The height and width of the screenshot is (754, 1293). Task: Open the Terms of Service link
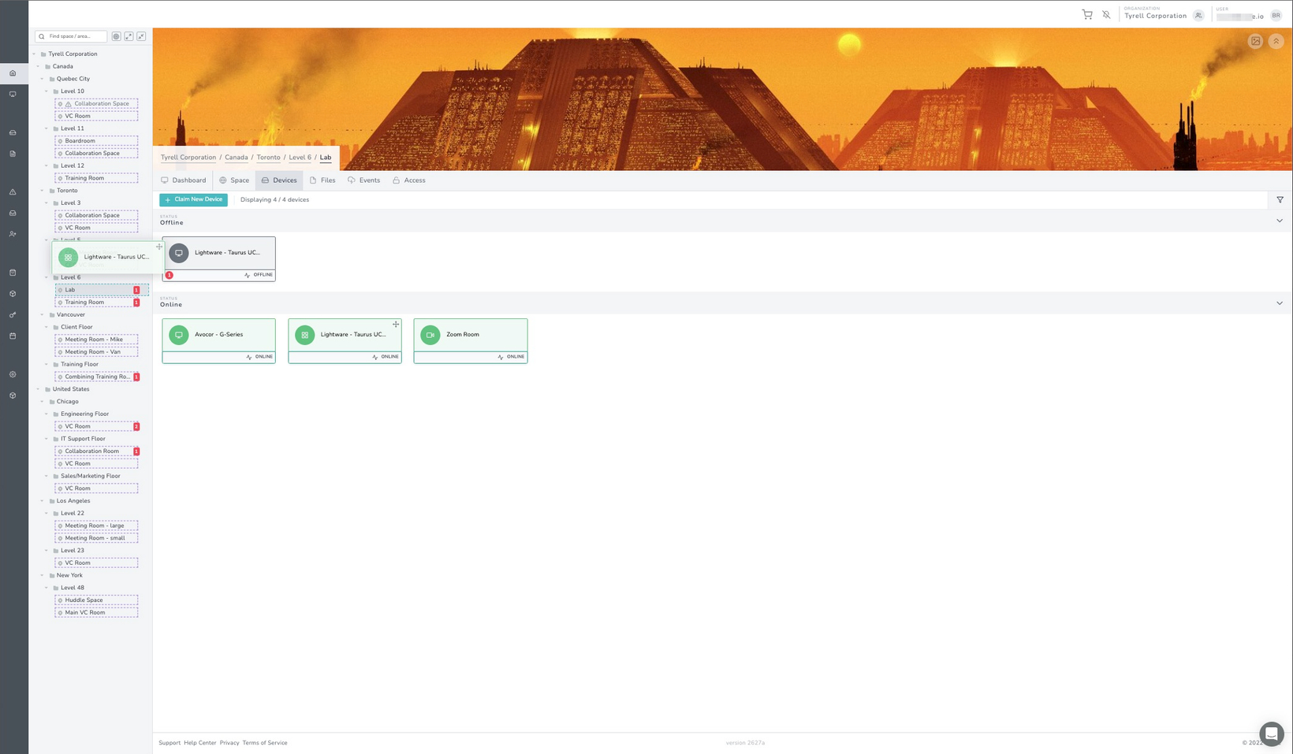(x=265, y=743)
